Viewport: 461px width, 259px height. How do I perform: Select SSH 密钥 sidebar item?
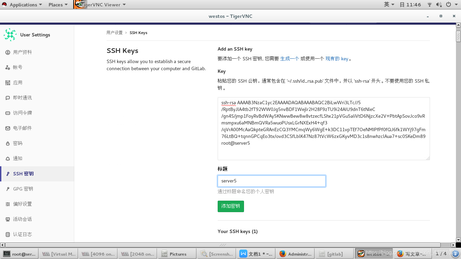pos(37,174)
